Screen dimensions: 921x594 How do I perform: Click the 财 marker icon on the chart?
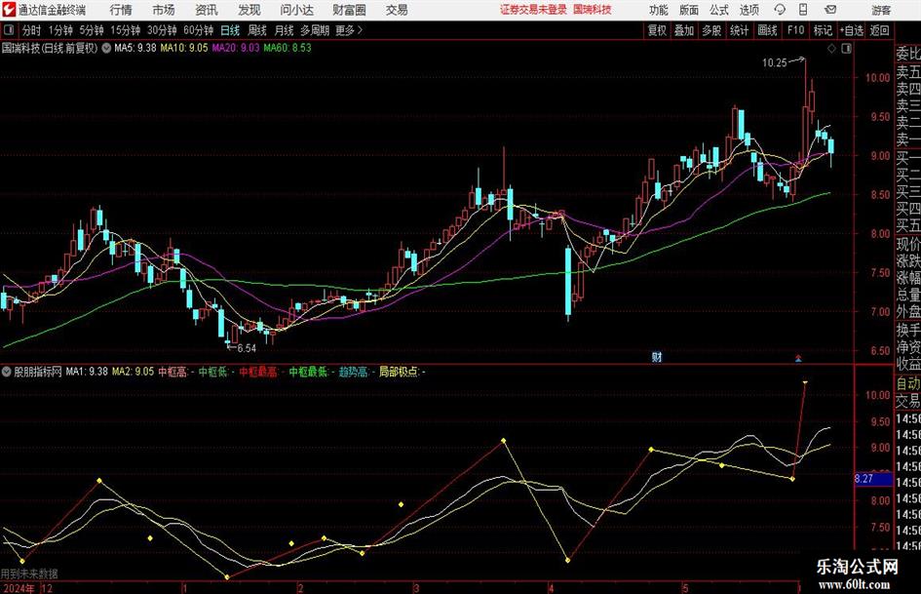point(657,356)
